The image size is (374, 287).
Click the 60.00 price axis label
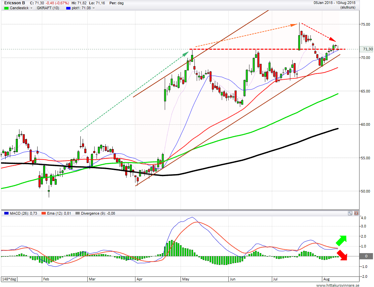click(365, 124)
